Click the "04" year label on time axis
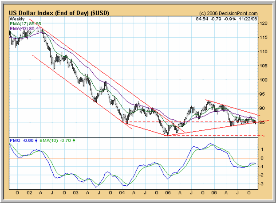The image size is (276, 203). point(122,193)
